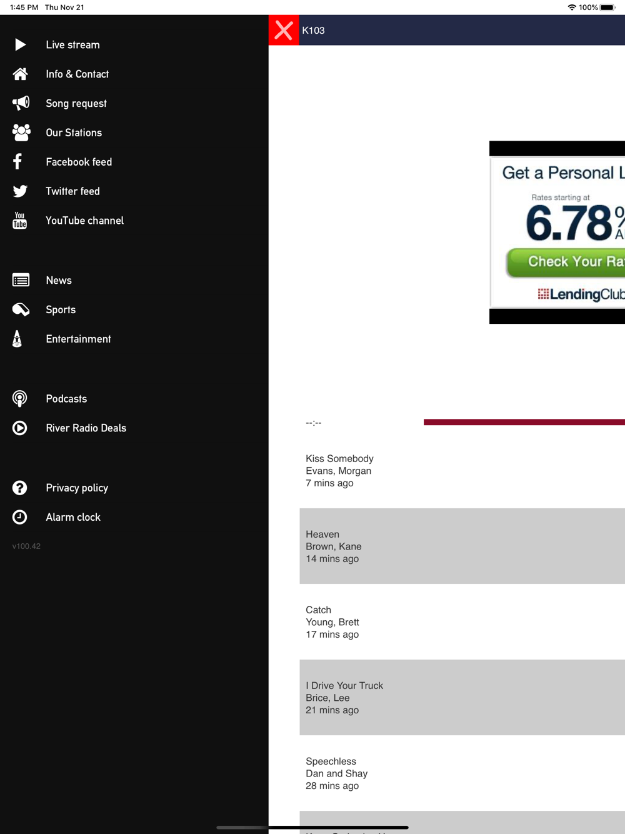Tap the 1:45 PM clock in status bar
Screen dimensions: 625x834
pyautogui.click(x=24, y=8)
